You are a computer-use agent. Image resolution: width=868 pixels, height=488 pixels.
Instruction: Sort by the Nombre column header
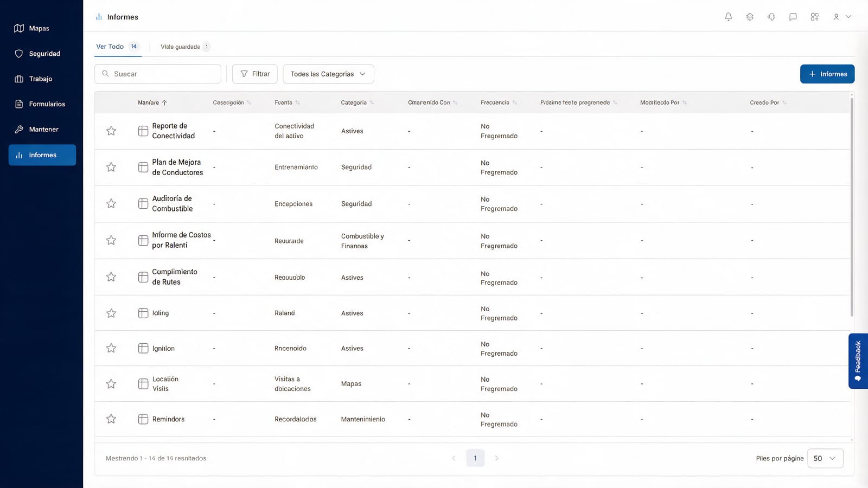coord(152,102)
